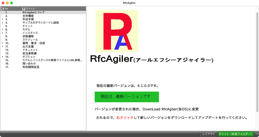Click the 現在の最新バージョンは、4.1.0.0です text
This screenshot has width=259, height=137.
(x=127, y=86)
